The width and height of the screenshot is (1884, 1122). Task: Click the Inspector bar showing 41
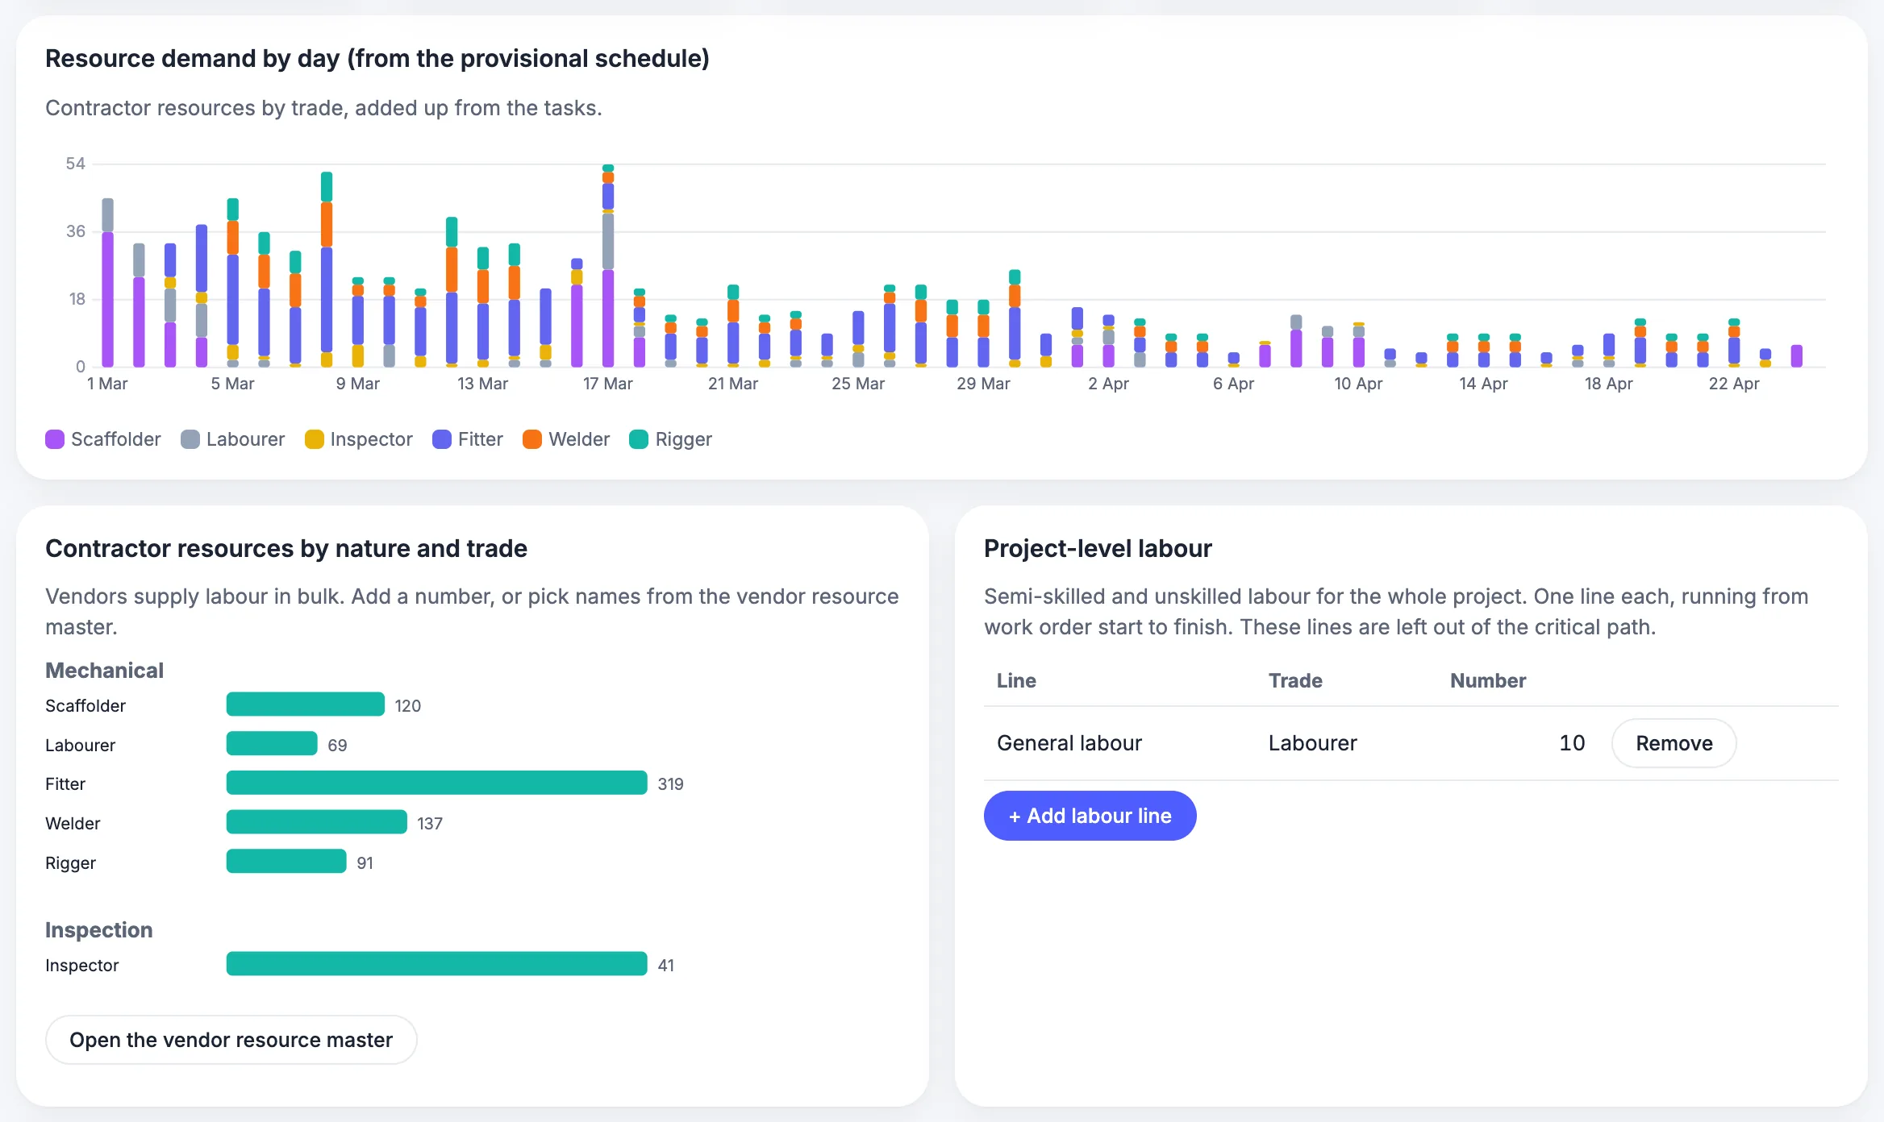coord(437,964)
